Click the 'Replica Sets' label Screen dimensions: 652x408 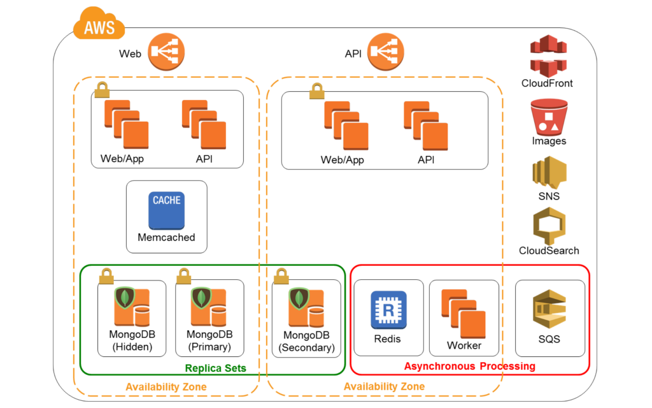tap(215, 368)
